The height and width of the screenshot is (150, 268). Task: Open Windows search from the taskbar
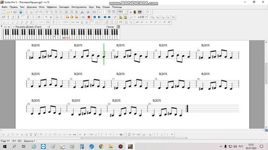tap(14, 146)
